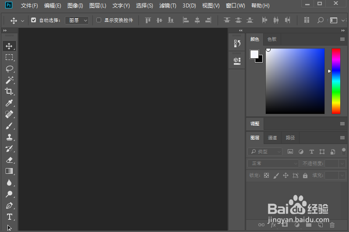Switch to the 色板 tab

click(272, 39)
